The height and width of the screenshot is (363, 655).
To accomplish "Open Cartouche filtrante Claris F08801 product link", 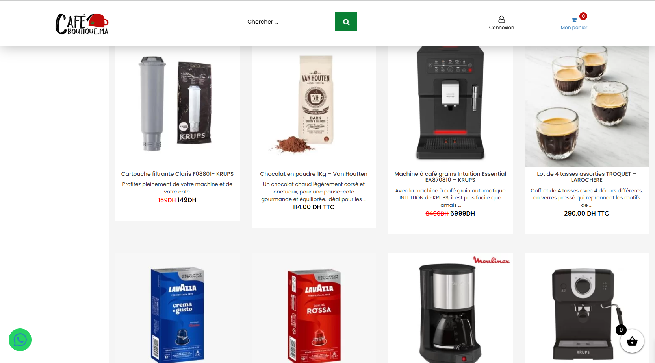I will [x=177, y=174].
